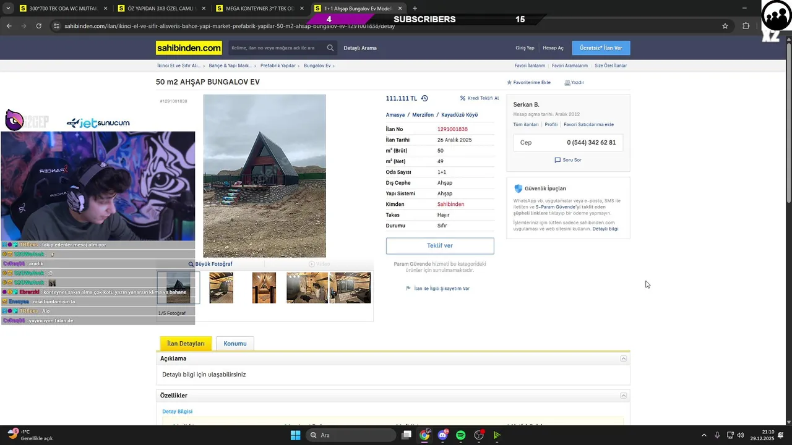Screen dimensions: 792x445
Task: Reload the page with the refresh icon
Action: pos(38,26)
